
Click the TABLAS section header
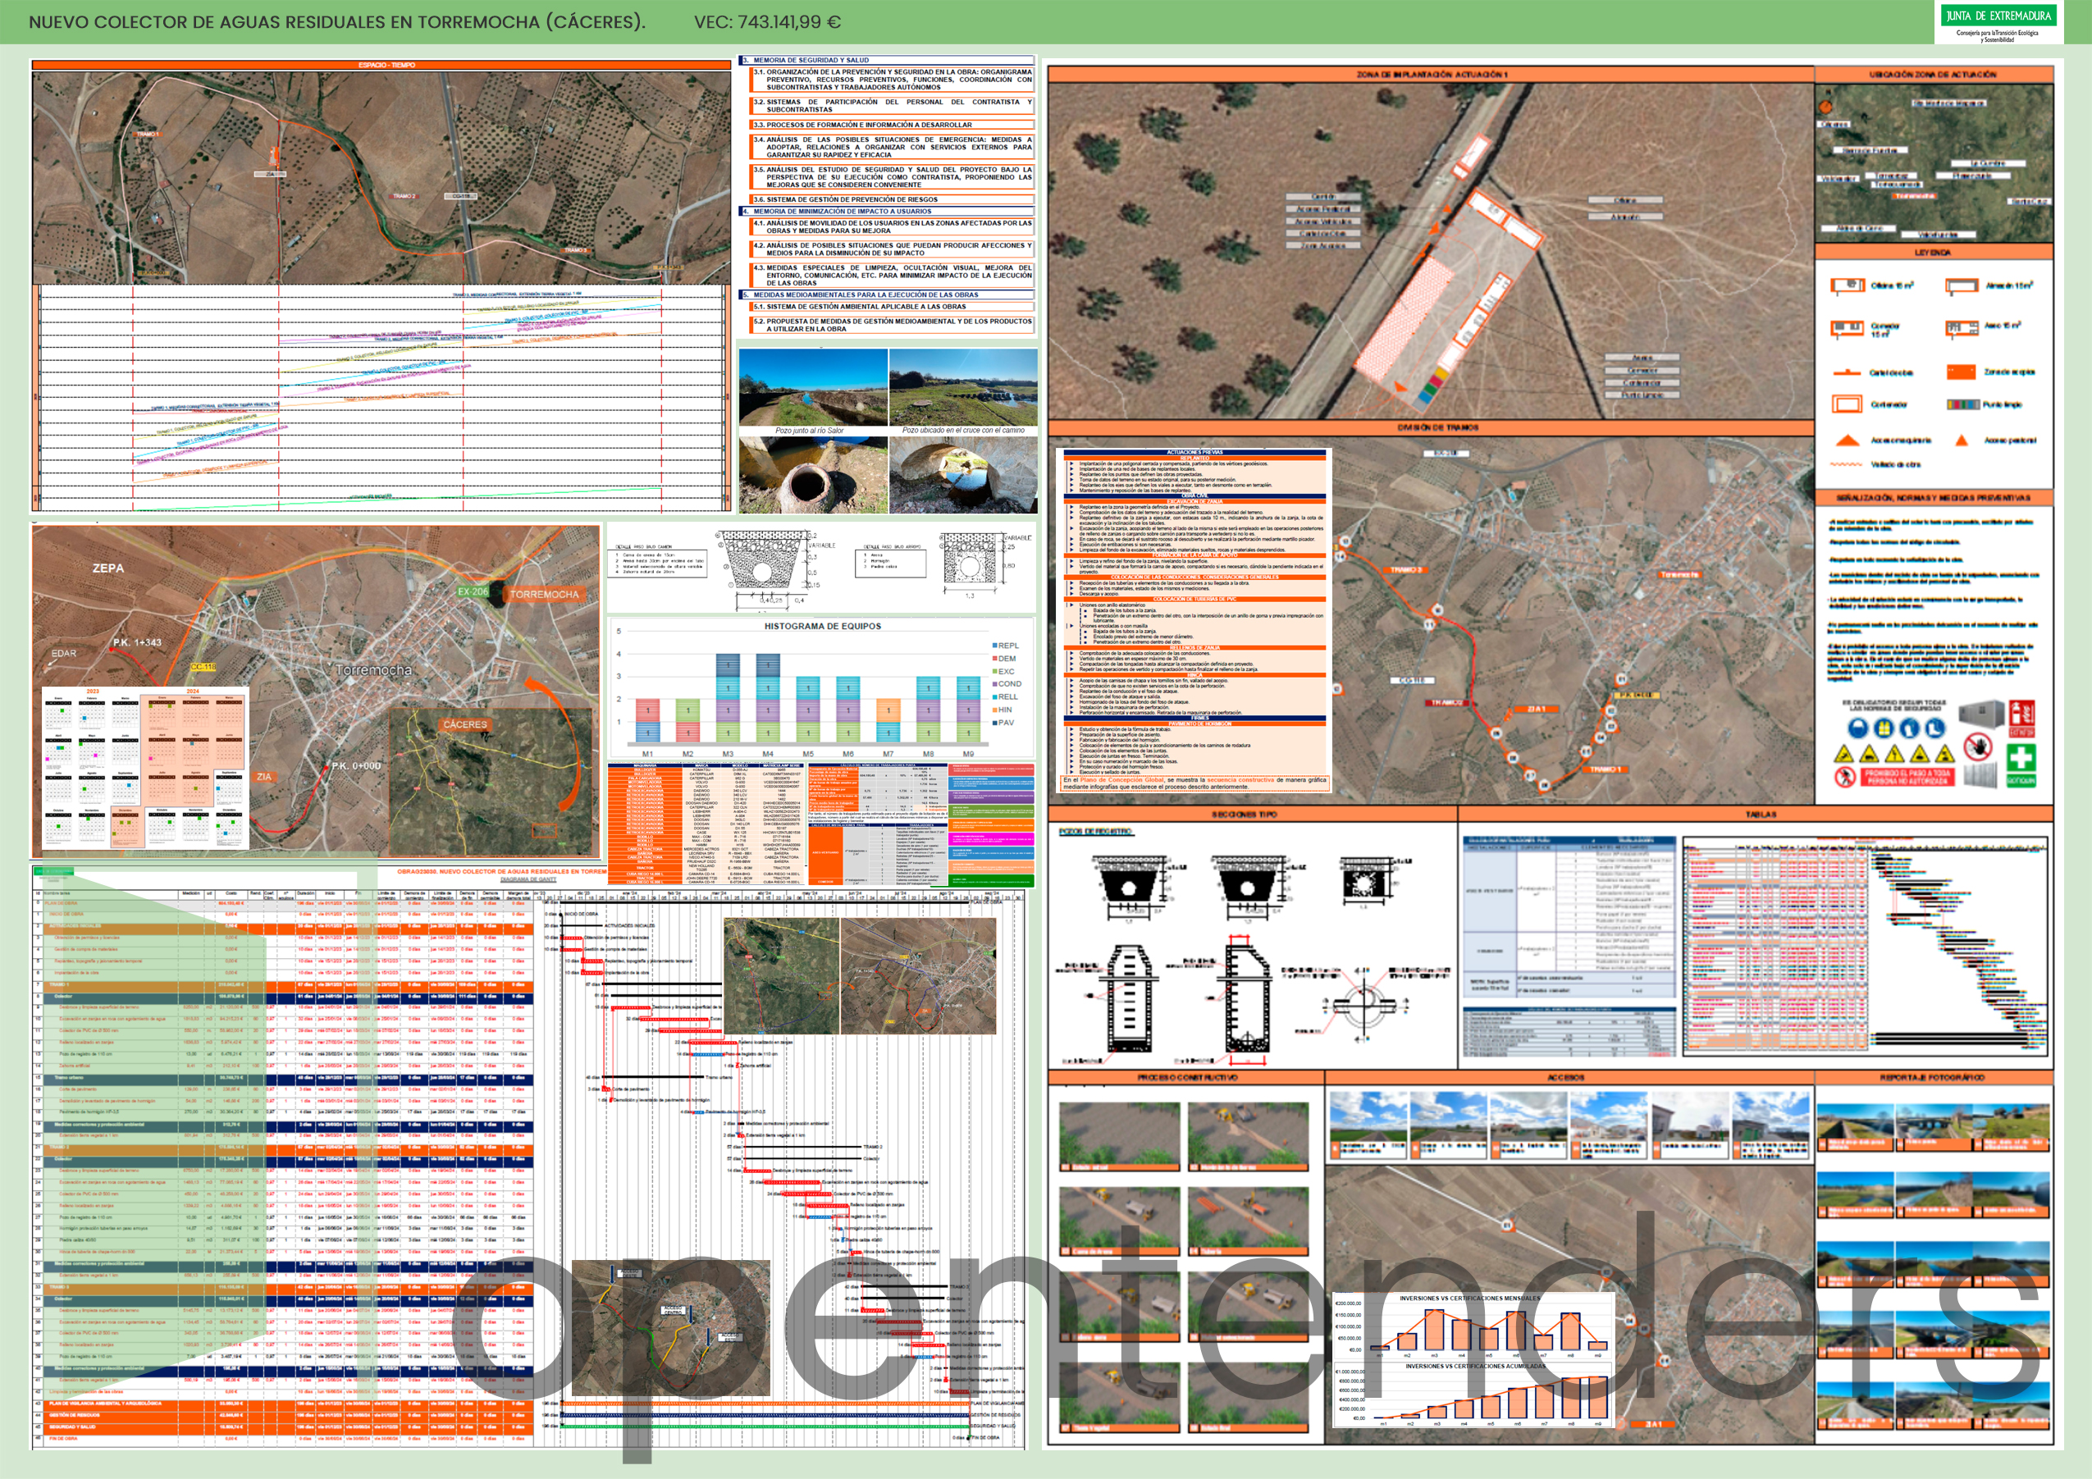tap(1757, 814)
